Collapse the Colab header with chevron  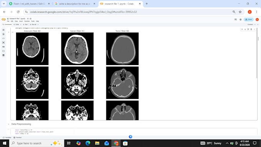[258, 25]
